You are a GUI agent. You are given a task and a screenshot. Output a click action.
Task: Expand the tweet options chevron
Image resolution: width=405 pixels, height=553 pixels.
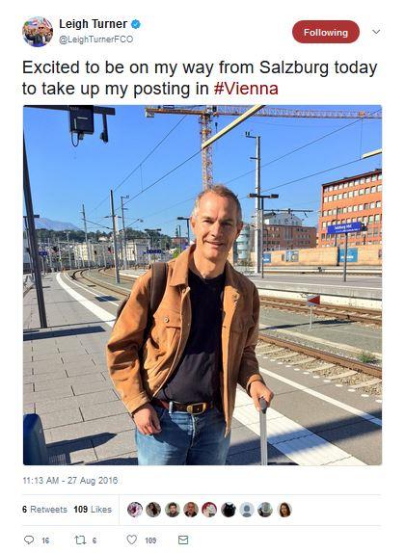(x=376, y=32)
